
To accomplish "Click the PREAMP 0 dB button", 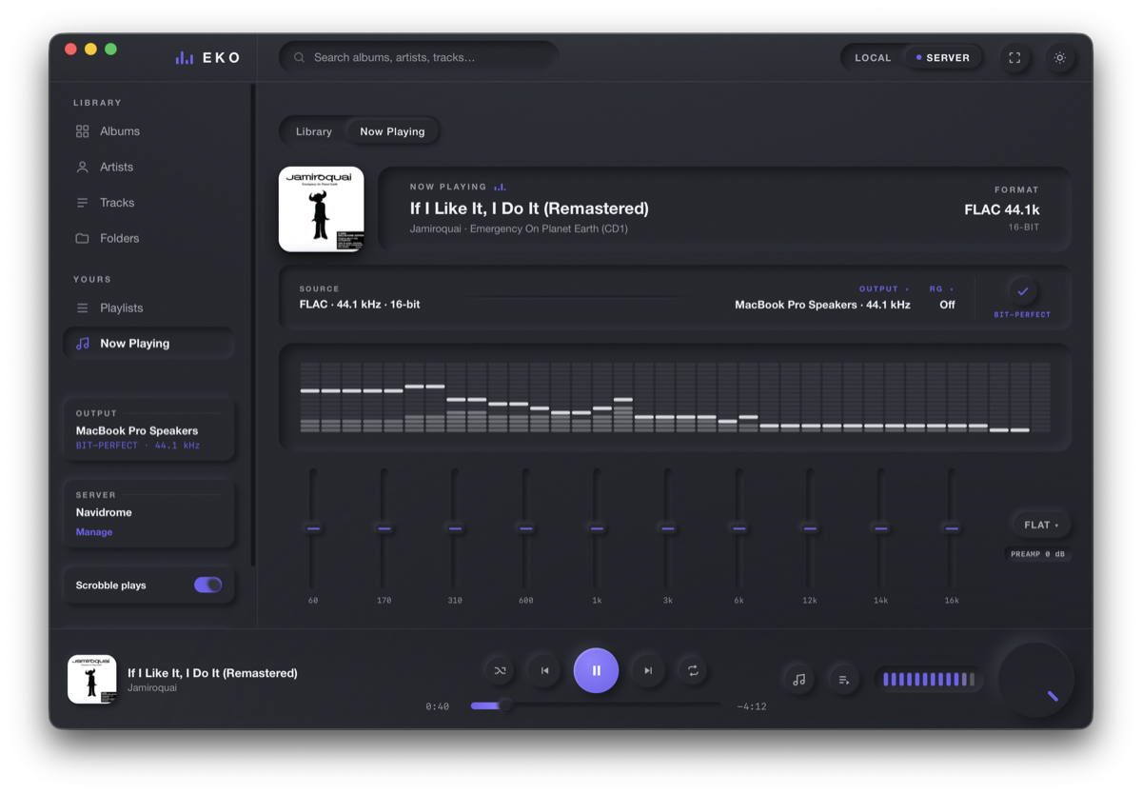I will point(1037,553).
